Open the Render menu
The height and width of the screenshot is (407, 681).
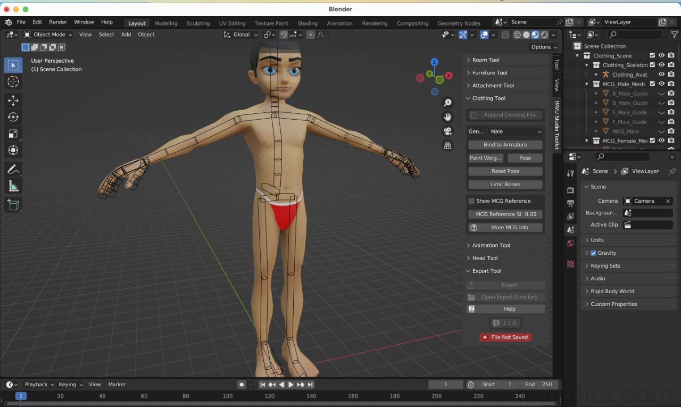pos(58,22)
